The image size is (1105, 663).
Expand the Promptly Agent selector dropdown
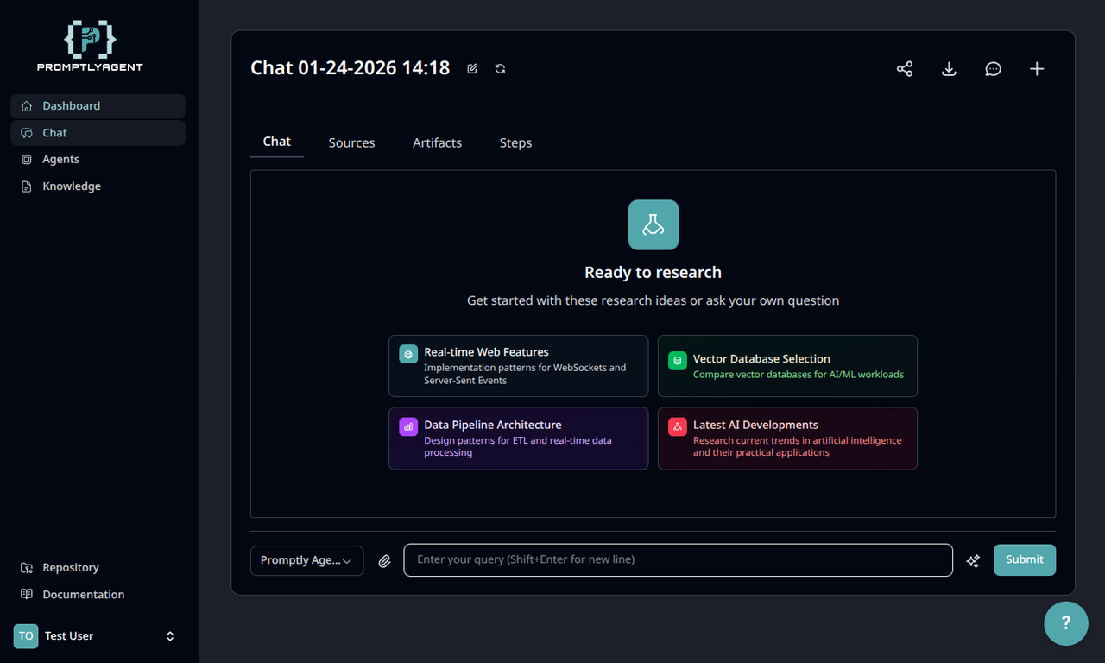point(306,560)
